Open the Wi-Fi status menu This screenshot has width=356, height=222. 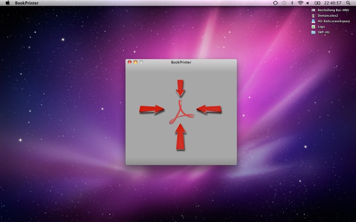300,3
